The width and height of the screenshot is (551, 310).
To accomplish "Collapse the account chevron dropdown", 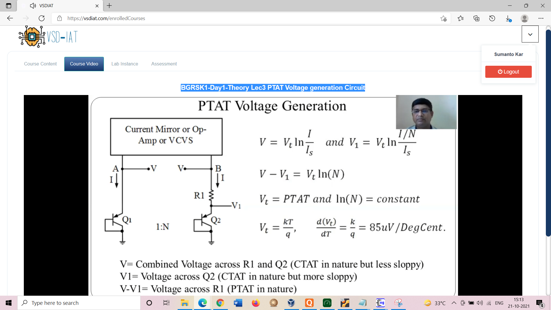I will coord(530,34).
